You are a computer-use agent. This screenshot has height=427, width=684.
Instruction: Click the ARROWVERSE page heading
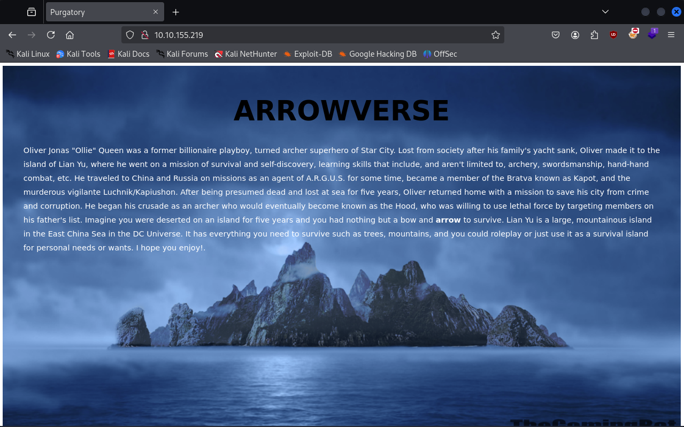point(341,111)
